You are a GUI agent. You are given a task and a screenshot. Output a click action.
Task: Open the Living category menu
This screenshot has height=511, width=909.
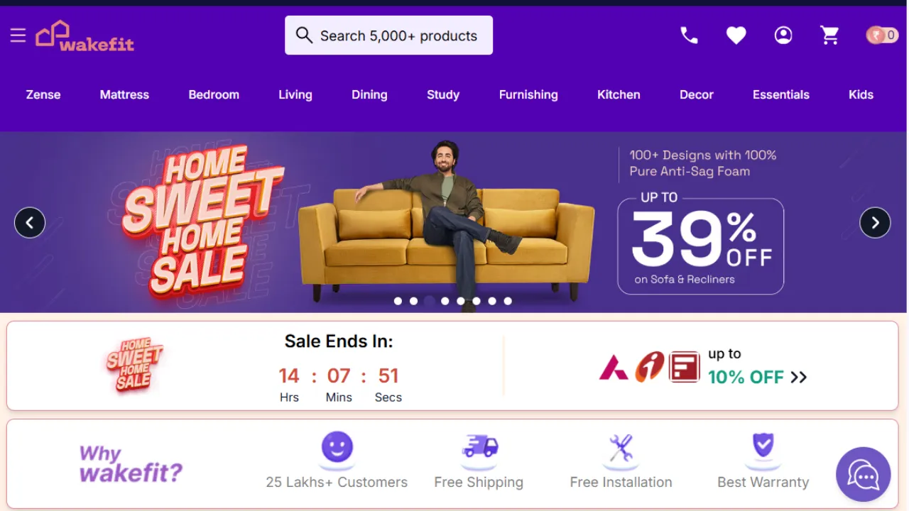(295, 94)
